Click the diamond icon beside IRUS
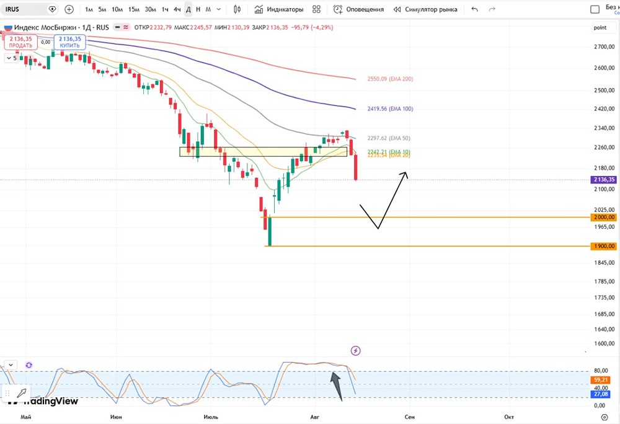The height and width of the screenshot is (424, 620). pyautogui.click(x=52, y=9)
